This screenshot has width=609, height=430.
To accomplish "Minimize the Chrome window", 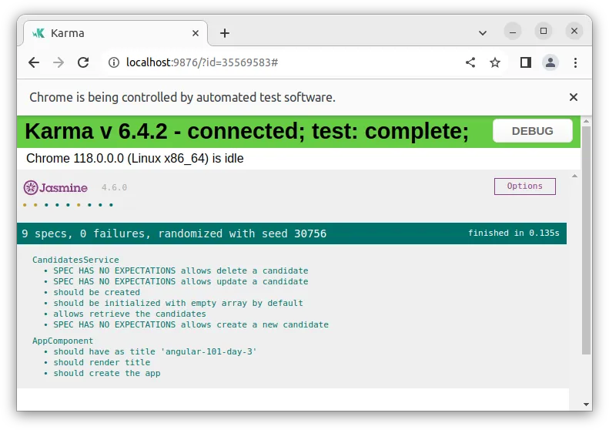I will point(513,32).
